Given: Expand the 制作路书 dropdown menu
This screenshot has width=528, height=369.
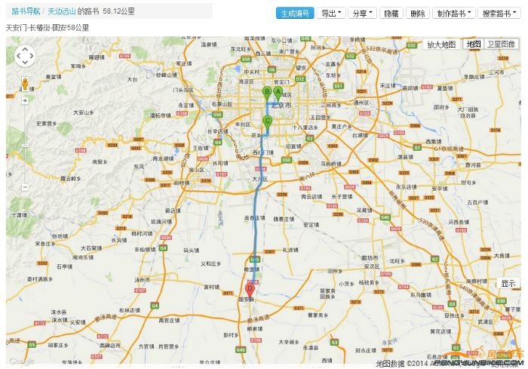Looking at the screenshot, I should [x=452, y=14].
